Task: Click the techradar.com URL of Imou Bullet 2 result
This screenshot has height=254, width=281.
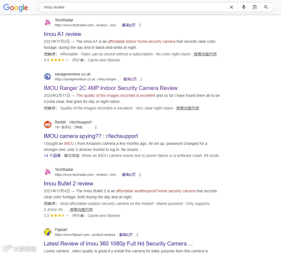Action: click(87, 175)
